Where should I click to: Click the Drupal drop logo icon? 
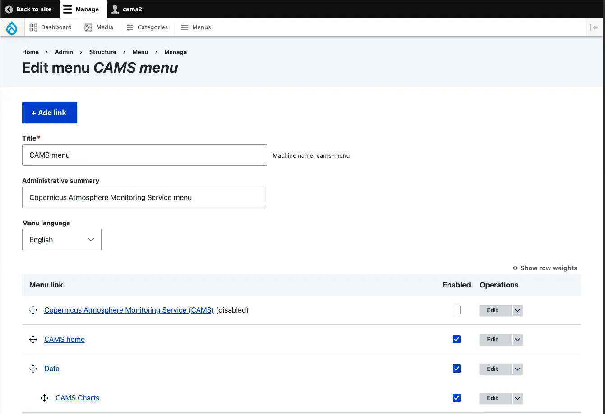tap(12, 27)
